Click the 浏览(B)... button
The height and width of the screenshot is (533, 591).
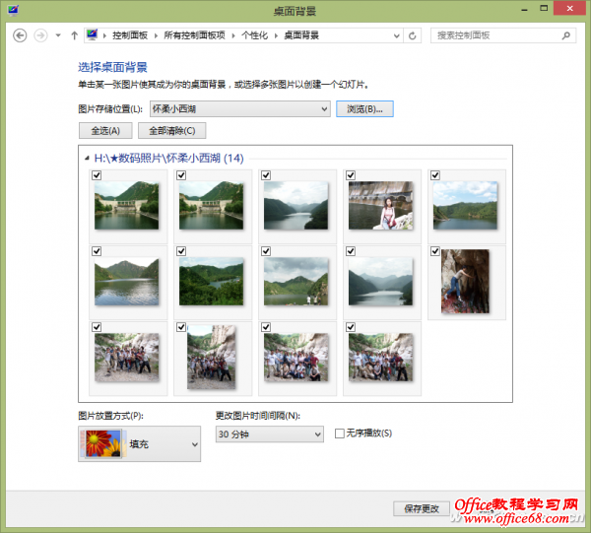tap(364, 109)
